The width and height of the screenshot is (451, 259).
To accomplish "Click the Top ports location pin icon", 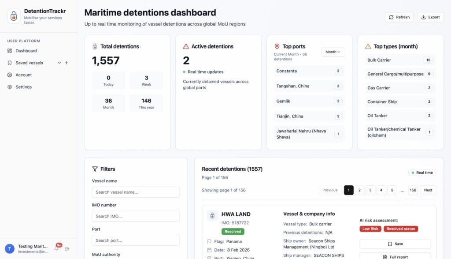I will click(277, 46).
